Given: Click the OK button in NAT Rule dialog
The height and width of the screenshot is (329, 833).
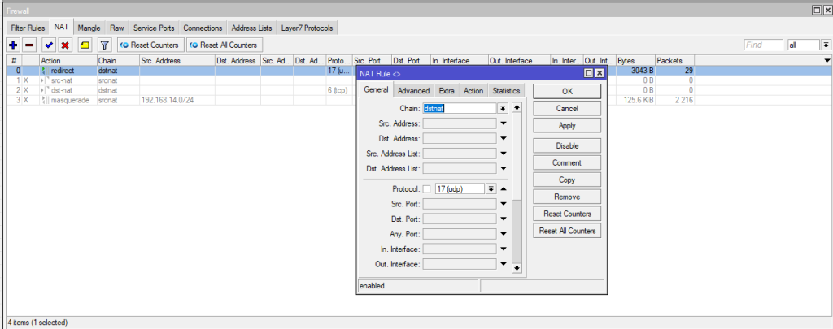Looking at the screenshot, I should coord(567,91).
